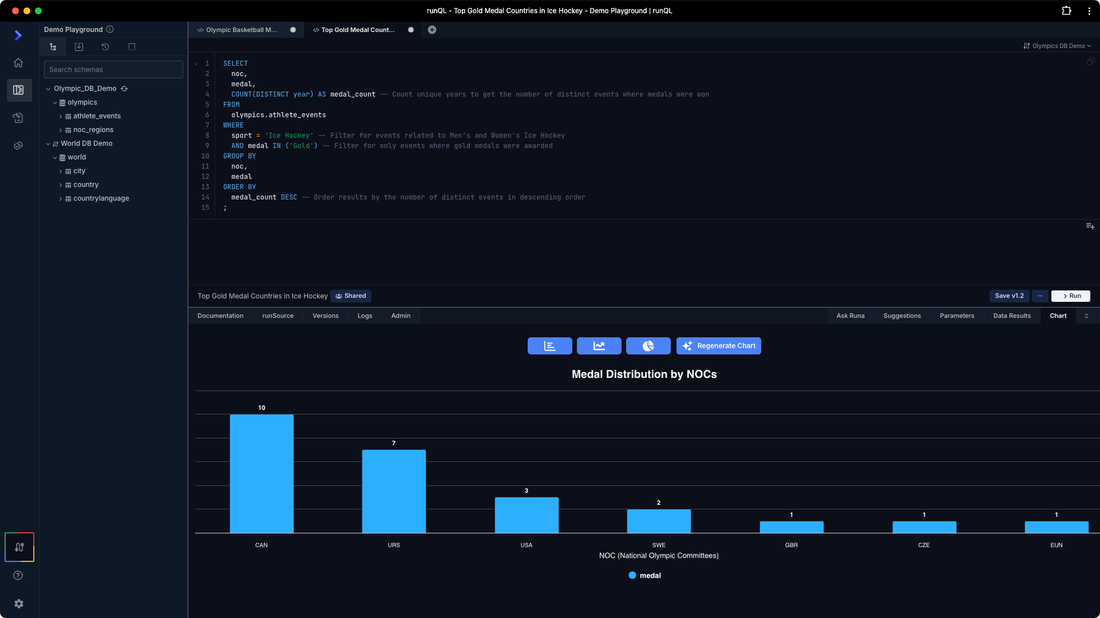Image resolution: width=1100 pixels, height=618 pixels.
Task: Focus the Search schemas field
Action: point(113,70)
